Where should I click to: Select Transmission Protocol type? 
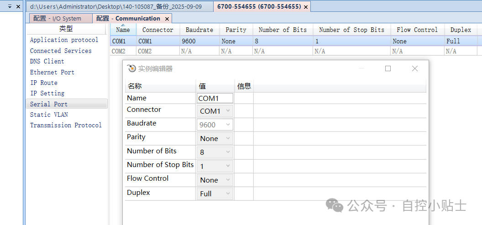click(66, 125)
